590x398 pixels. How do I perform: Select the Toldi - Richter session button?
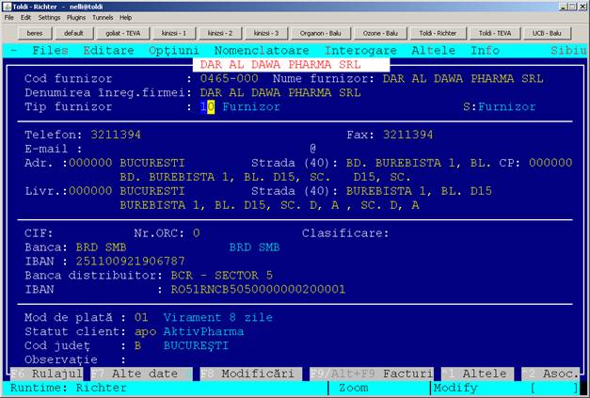438,33
